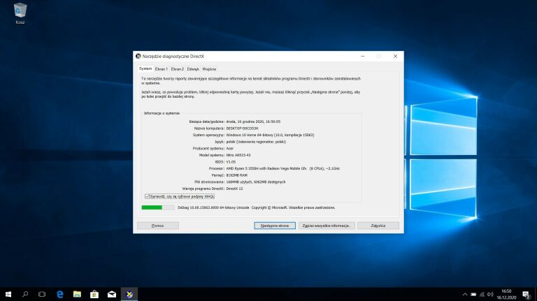
Task: Click the polski language value
Action: pyautogui.click(x=256, y=142)
